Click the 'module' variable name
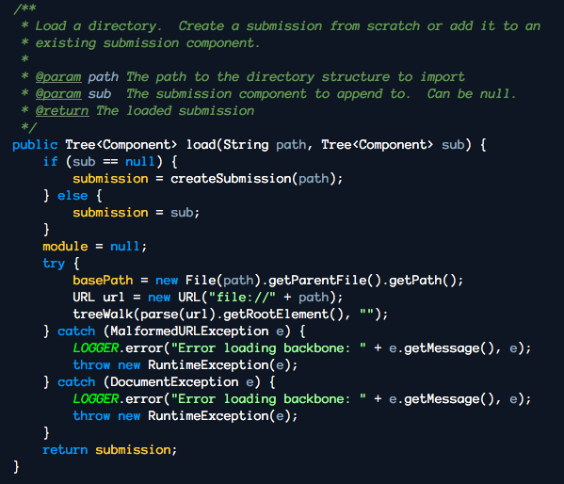This screenshot has width=564, height=484. click(x=65, y=247)
